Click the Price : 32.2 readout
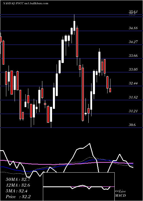The width and height of the screenshot is (143, 201). click(18, 197)
